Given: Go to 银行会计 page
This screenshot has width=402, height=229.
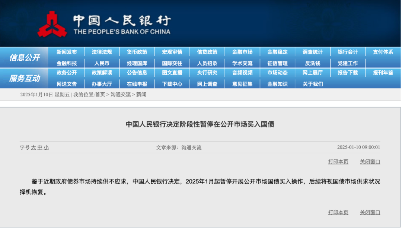Looking at the screenshot, I should point(348,52).
